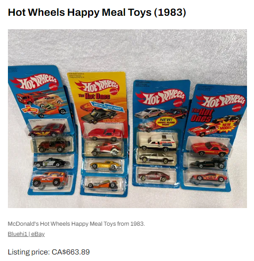The width and height of the screenshot is (254, 261).
Task: Click the Pop-Up Body red badge
Action: [30, 109]
